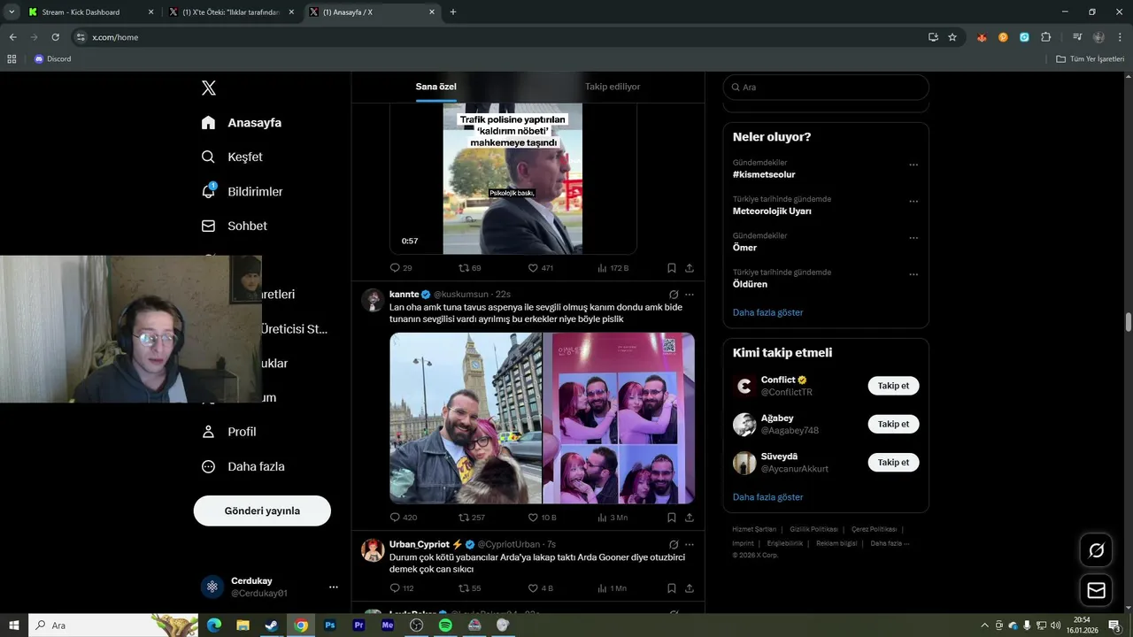Open kannte's photo booth collage image
The height and width of the screenshot is (637, 1133).
tap(619, 418)
